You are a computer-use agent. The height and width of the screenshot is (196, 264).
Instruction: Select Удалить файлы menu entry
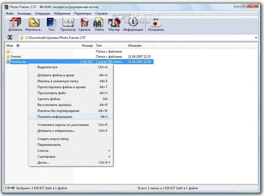click(71, 99)
